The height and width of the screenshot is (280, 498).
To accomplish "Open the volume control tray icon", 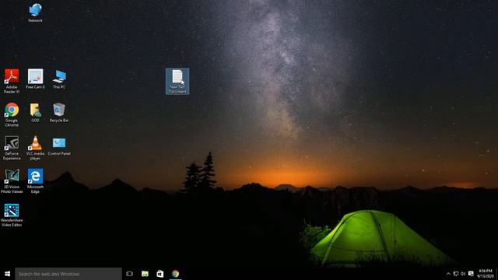I will (463, 274).
